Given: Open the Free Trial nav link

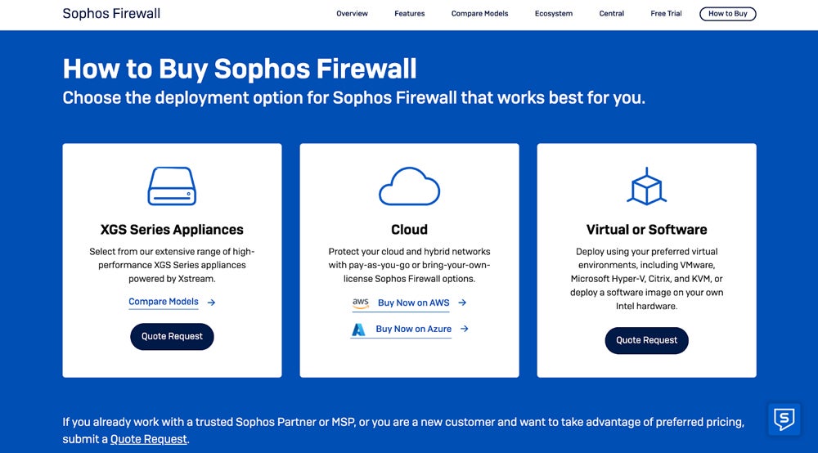Looking at the screenshot, I should point(666,14).
